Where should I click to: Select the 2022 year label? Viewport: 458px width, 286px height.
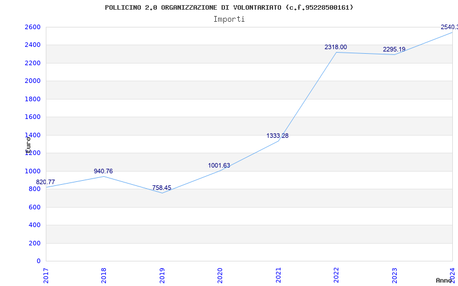[336, 275]
